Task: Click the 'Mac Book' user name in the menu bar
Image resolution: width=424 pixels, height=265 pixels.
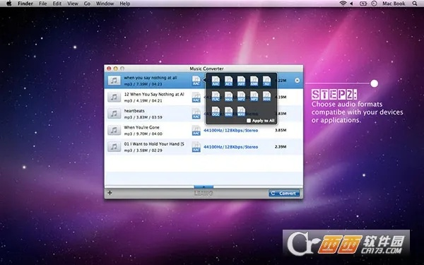Action: (394, 4)
